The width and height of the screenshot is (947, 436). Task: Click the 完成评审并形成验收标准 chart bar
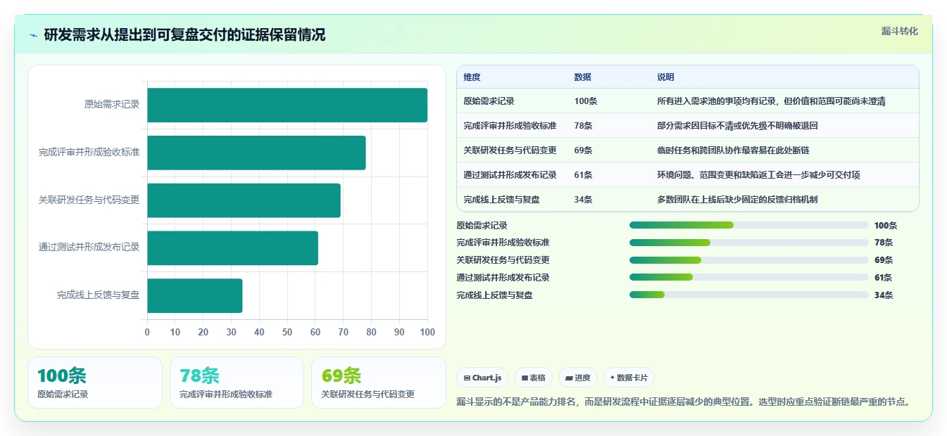[256, 153]
